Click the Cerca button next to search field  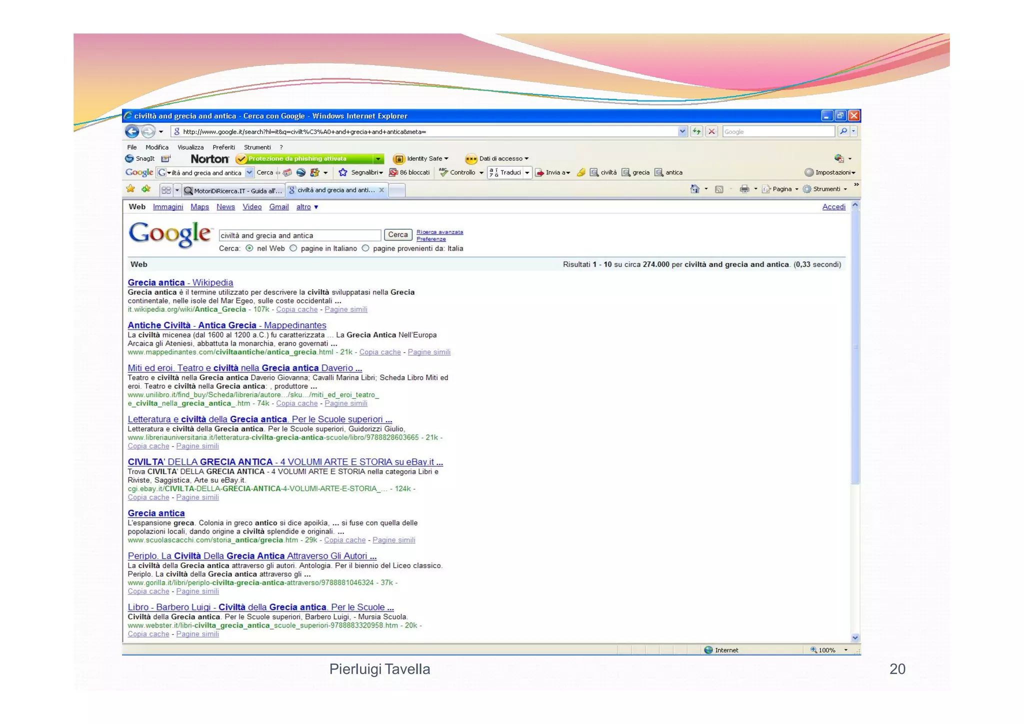[x=398, y=235]
